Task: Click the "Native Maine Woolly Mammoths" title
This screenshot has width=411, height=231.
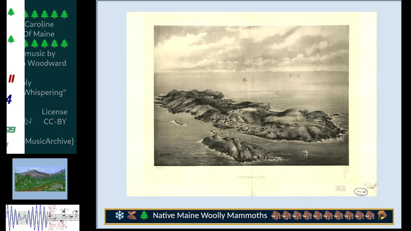Action: pos(210,215)
